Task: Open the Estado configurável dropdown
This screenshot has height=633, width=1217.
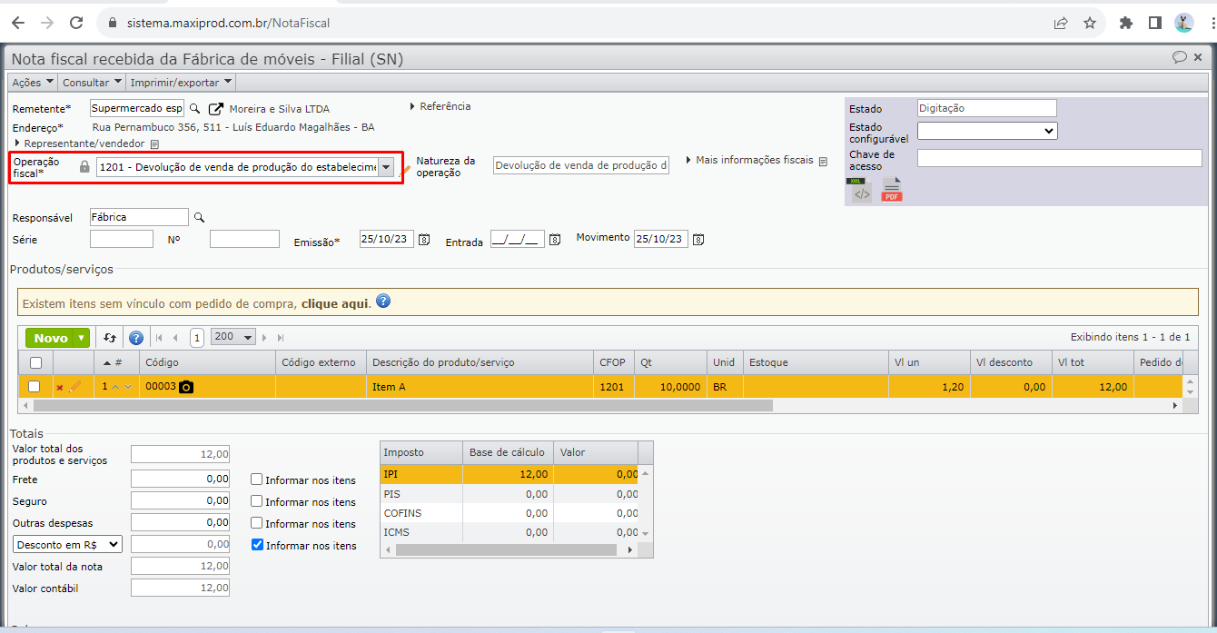Action: pyautogui.click(x=987, y=131)
